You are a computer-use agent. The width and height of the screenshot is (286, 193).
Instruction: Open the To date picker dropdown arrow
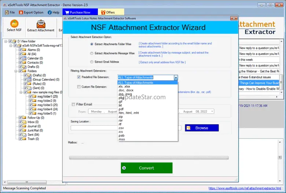(x=212, y=111)
